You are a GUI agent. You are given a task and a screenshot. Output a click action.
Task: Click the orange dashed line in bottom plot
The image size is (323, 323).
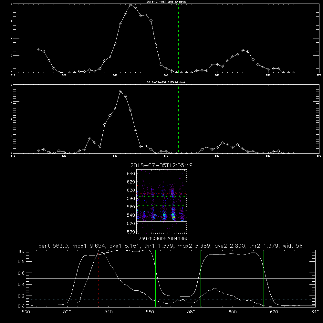pos(156,278)
